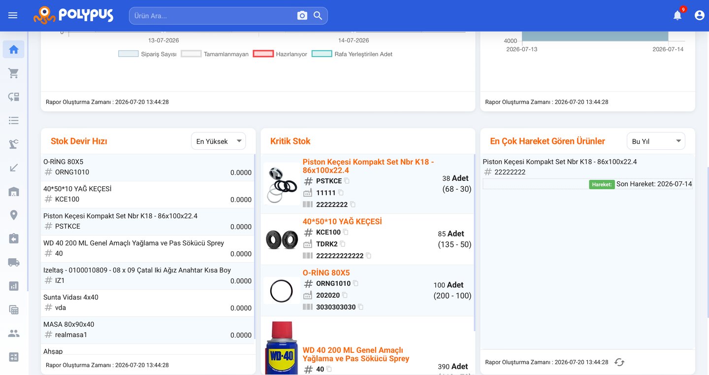Copy barcode 3030303030
This screenshot has width=709, height=375.
click(x=360, y=307)
